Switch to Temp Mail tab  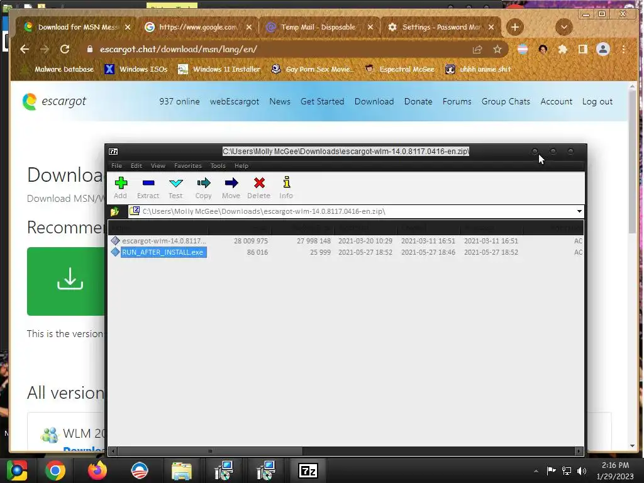pyautogui.click(x=318, y=27)
